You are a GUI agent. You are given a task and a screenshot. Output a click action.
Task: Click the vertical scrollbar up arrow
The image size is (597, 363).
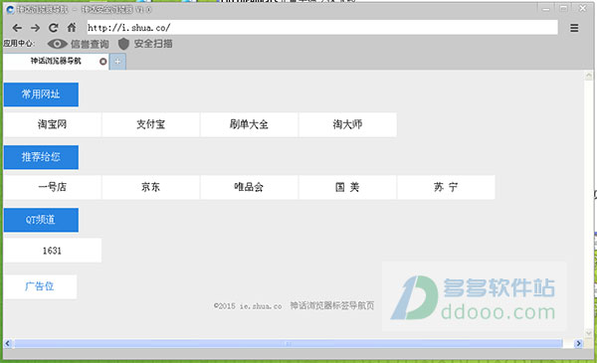[x=589, y=75]
